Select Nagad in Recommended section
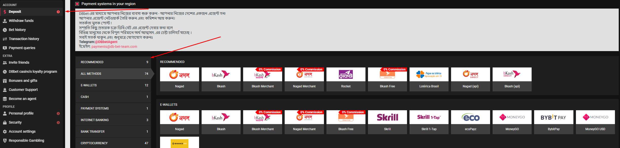 point(180,79)
